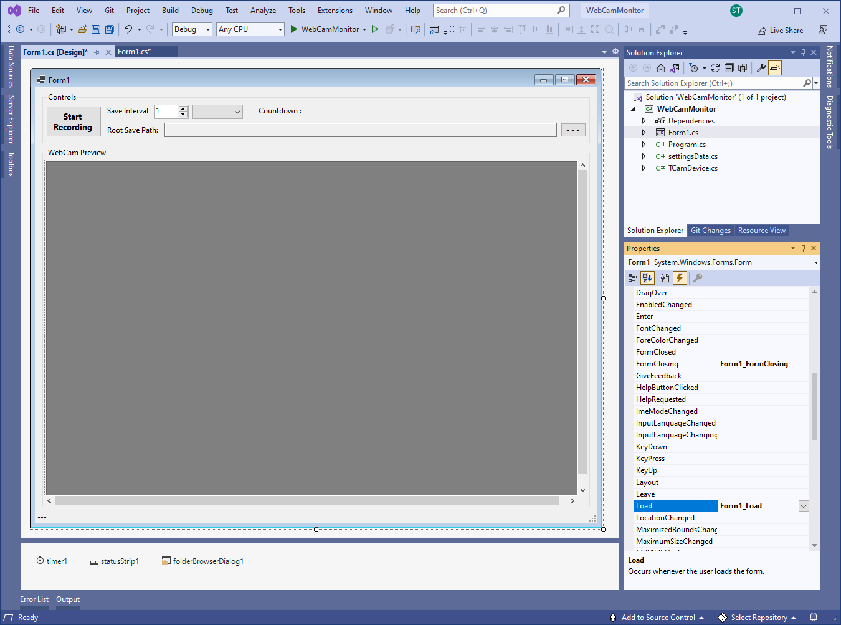Open the Toolbox side tab

(x=11, y=165)
